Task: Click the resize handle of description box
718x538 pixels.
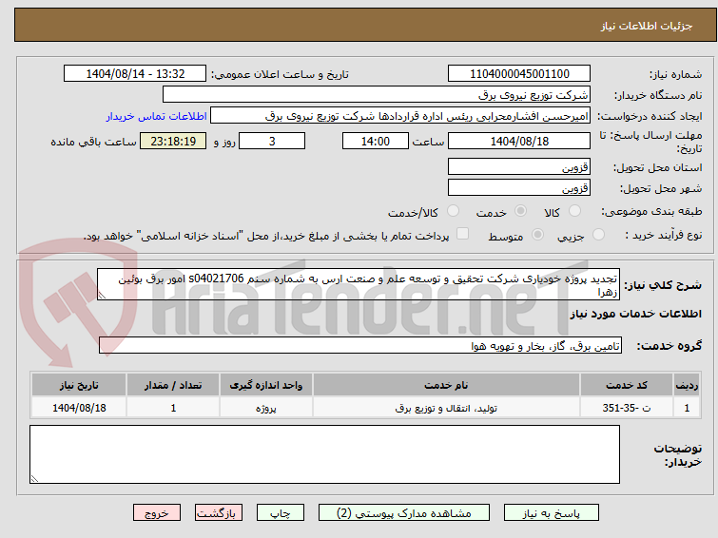Action: (x=102, y=296)
